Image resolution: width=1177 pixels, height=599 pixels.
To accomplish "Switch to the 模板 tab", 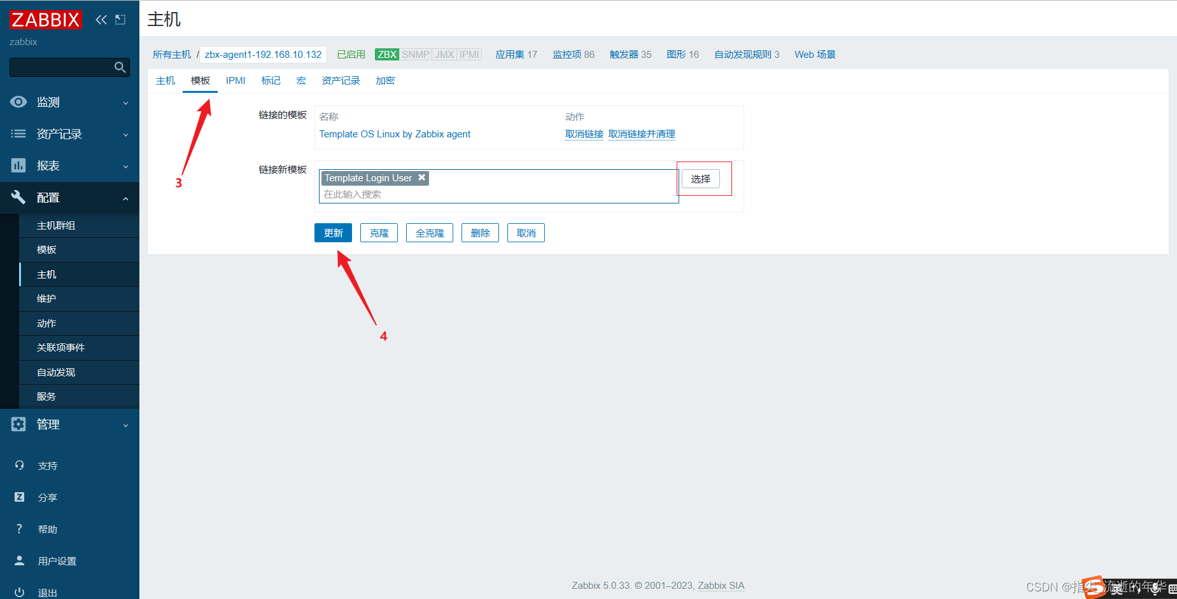I will click(201, 81).
